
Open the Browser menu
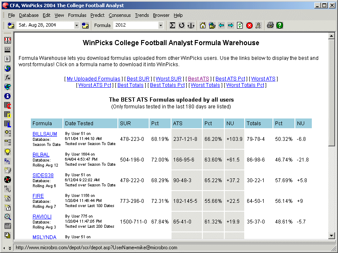point(161,15)
